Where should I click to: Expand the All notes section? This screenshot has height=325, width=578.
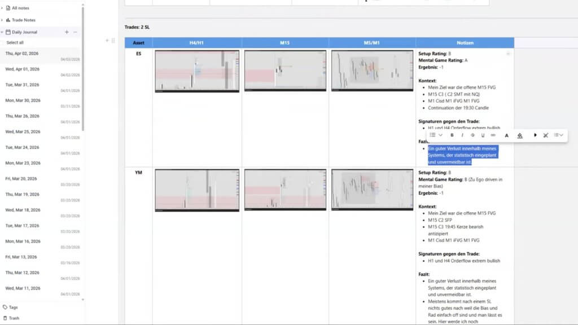pyautogui.click(x=2, y=8)
